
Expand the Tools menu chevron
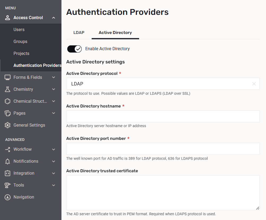[54, 185]
